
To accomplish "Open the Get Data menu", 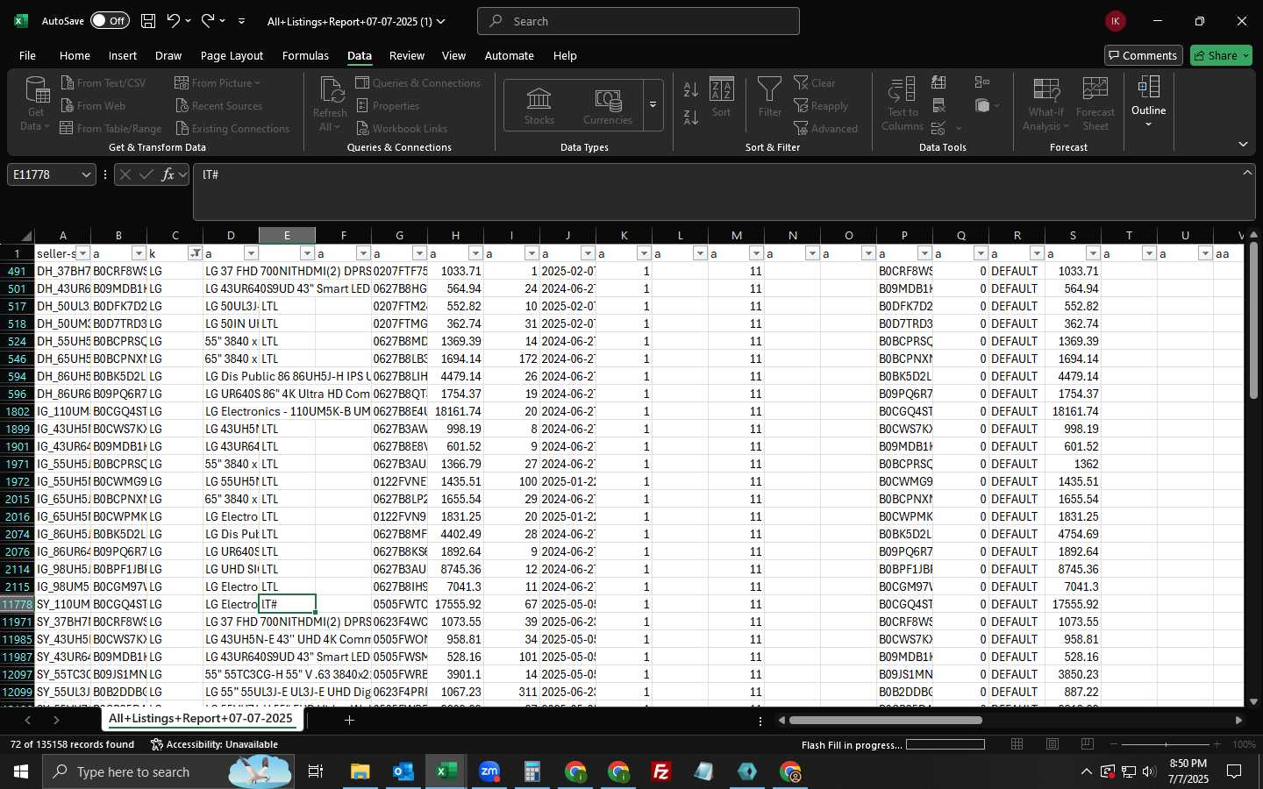I will 36,103.
